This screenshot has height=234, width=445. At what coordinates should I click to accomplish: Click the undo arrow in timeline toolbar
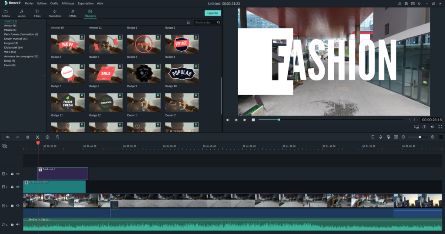coord(7,137)
